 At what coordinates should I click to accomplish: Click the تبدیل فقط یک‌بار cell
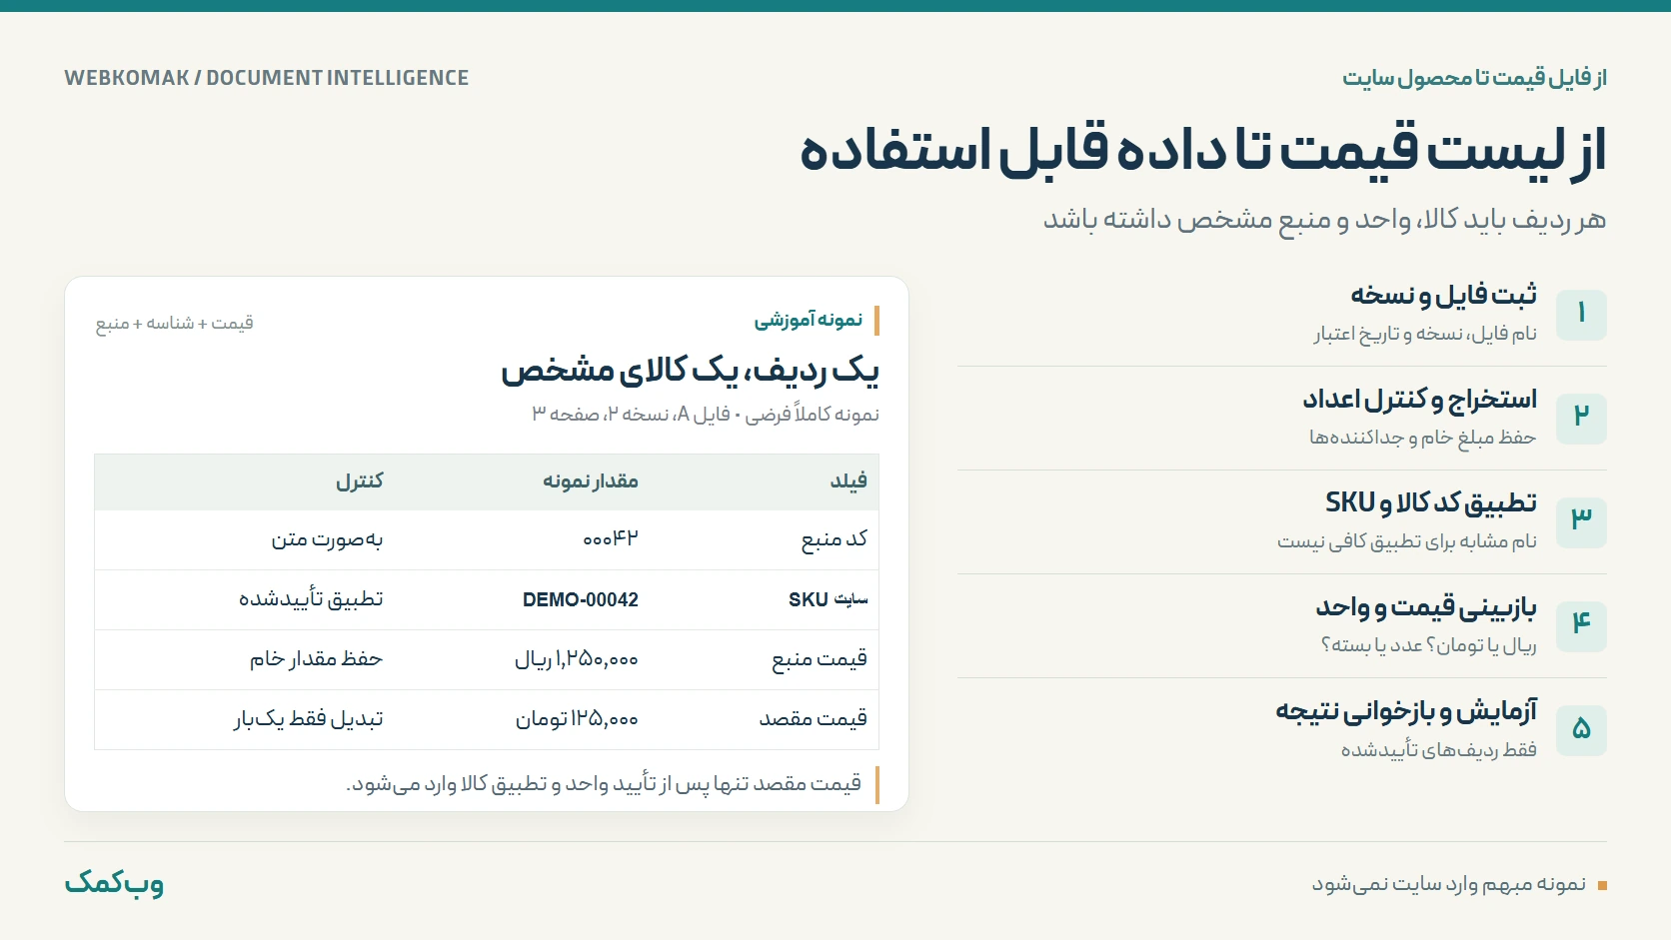click(309, 719)
